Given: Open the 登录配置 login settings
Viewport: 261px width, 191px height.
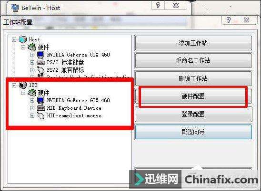Looking at the screenshot, I should click(x=193, y=114).
